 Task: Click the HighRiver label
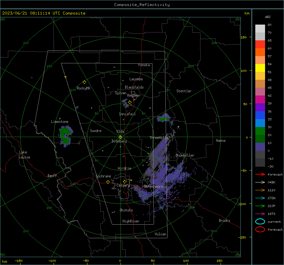(131, 221)
